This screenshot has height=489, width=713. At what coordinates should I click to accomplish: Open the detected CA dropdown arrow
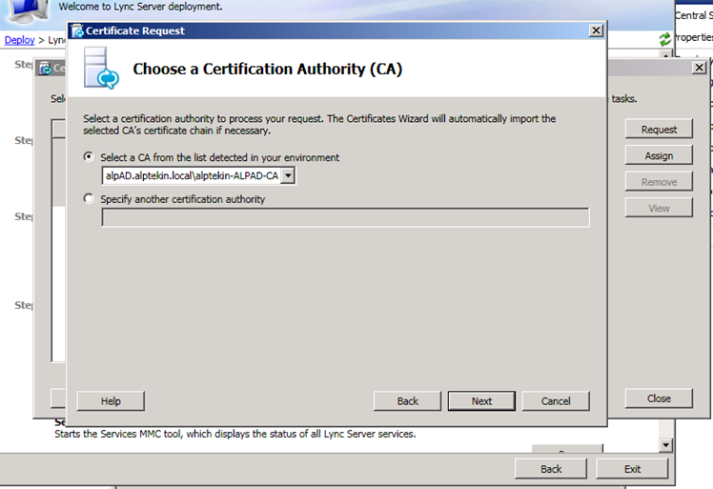[x=288, y=175]
